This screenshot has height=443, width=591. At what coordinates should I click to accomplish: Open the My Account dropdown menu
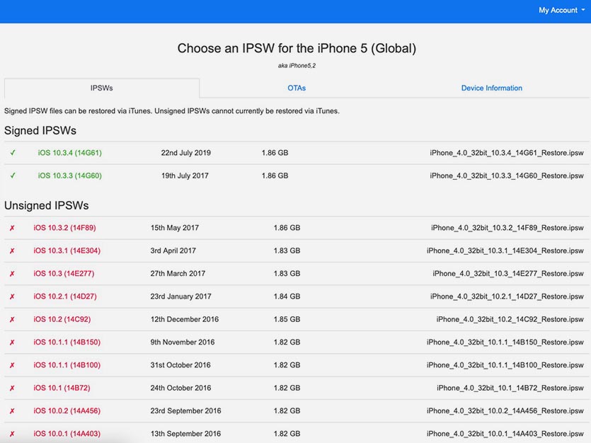[x=562, y=11]
